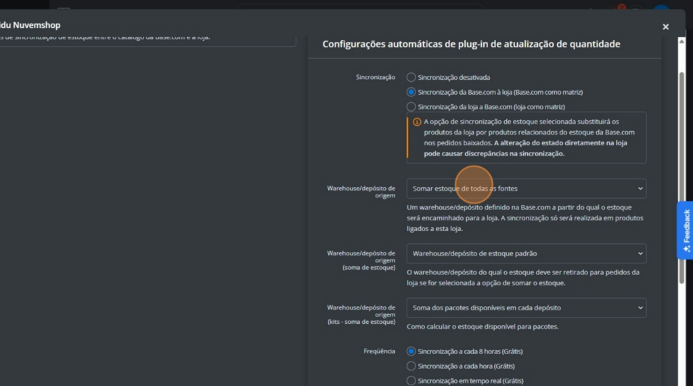The height and width of the screenshot is (386, 693).
Task: Select 'Sincronização da loja a Base.com' option
Action: 411,107
